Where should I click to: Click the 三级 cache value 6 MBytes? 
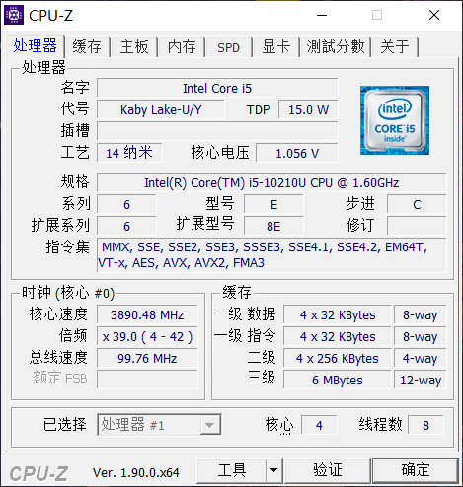click(x=338, y=380)
